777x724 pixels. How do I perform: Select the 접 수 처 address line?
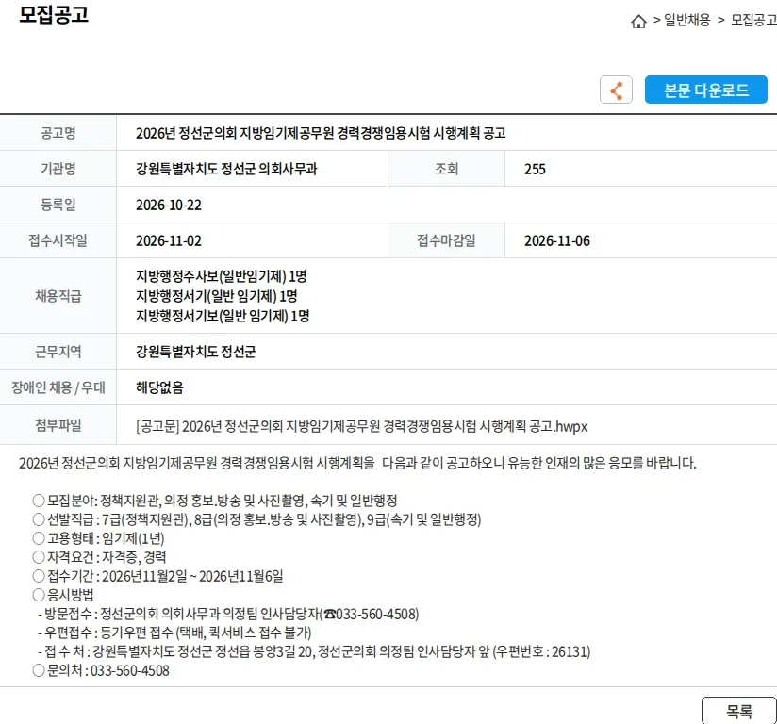click(314, 651)
